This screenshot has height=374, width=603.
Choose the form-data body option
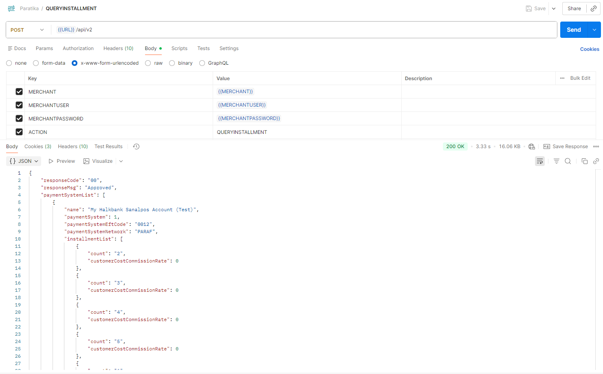[x=36, y=63]
